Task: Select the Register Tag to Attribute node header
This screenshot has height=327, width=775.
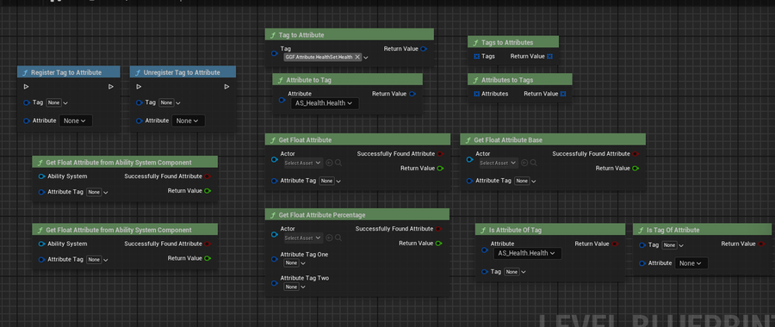Action: pos(69,72)
